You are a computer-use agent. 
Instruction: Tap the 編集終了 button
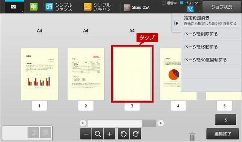222,134
